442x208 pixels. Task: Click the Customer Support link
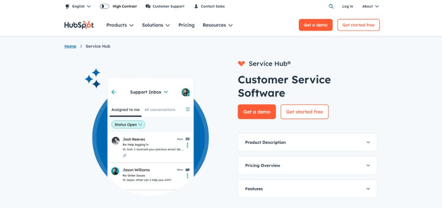point(168,6)
